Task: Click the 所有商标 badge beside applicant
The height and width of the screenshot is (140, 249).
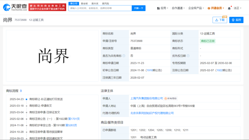Action: 171,99
